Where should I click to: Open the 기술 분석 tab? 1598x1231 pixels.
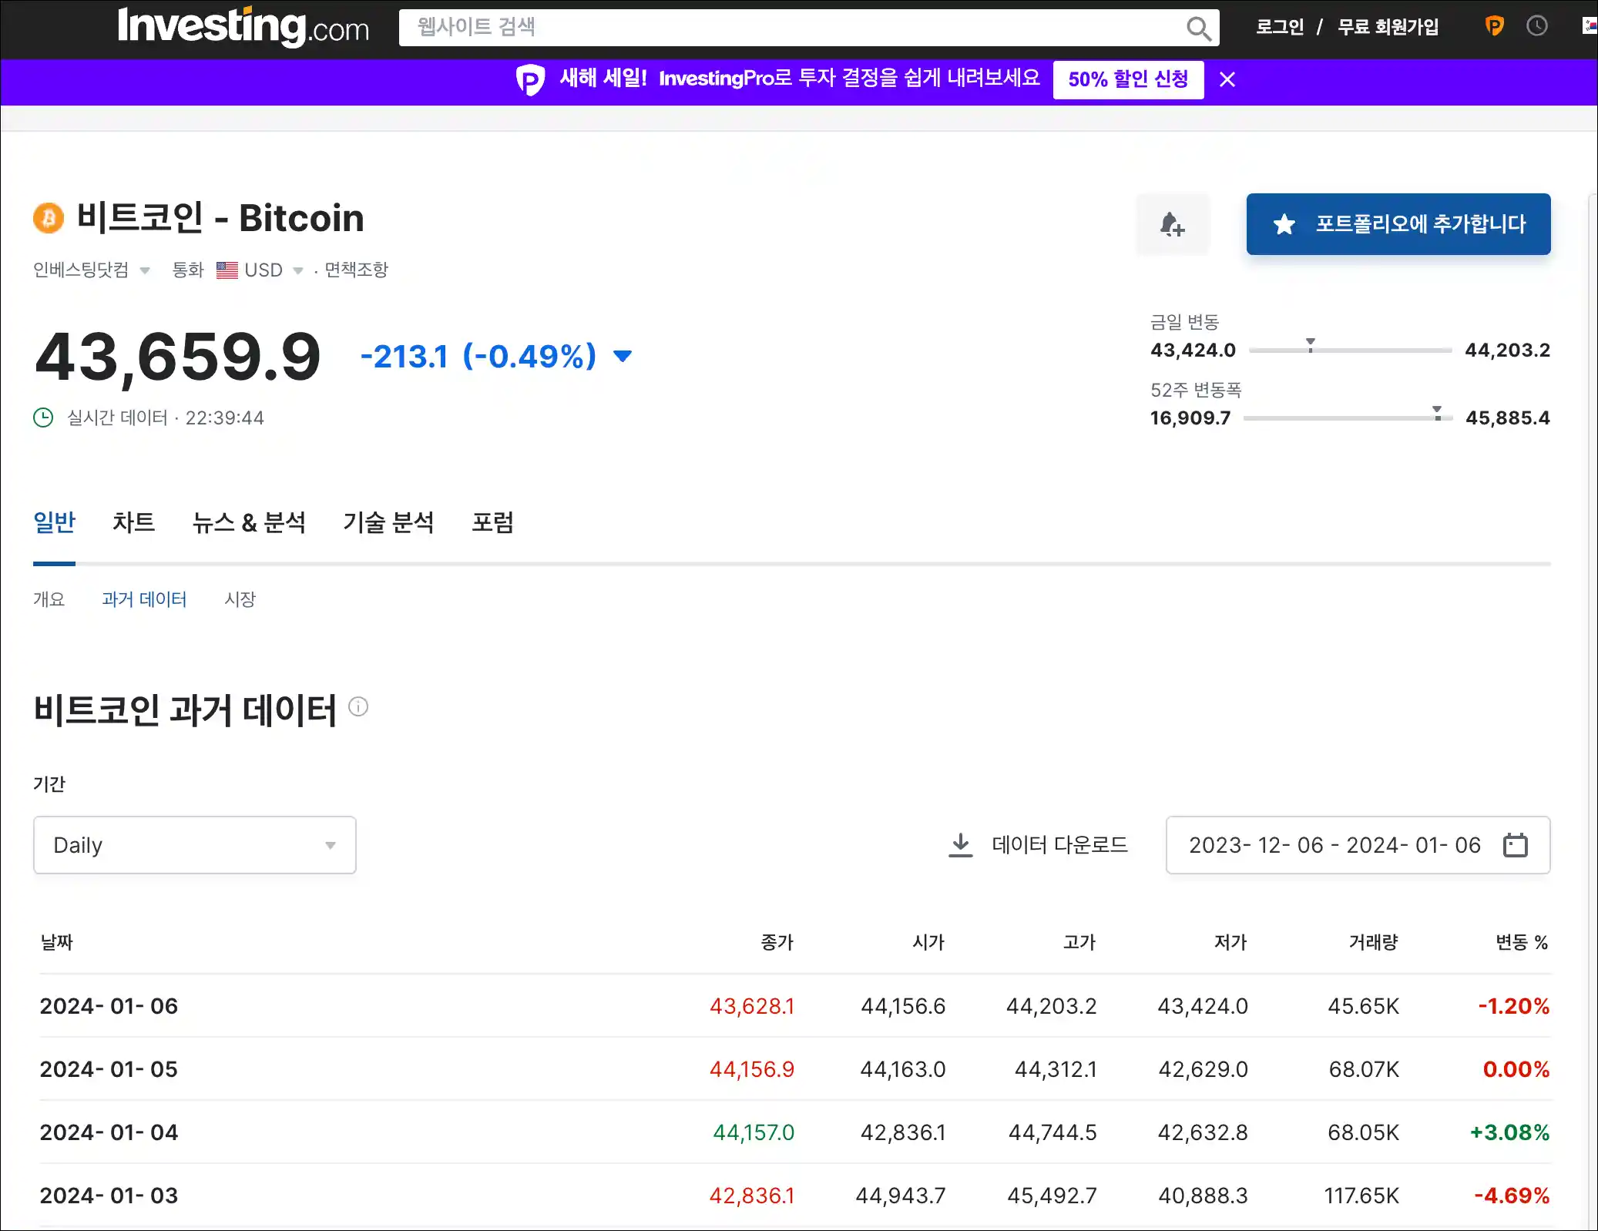pos(388,522)
